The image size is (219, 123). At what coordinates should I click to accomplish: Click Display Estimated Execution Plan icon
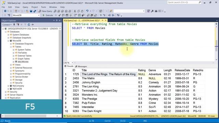(x=63, y=15)
